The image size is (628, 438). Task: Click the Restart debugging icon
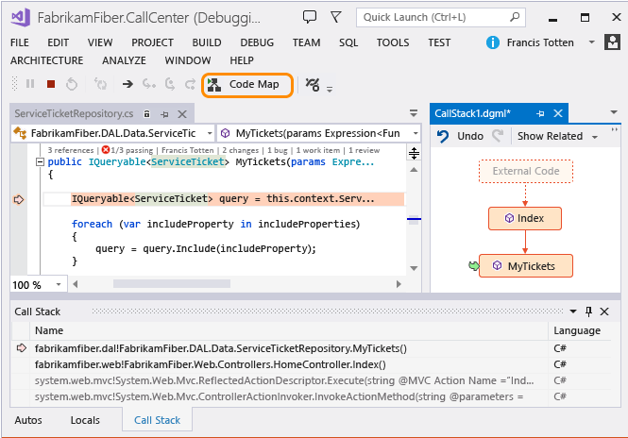[72, 84]
